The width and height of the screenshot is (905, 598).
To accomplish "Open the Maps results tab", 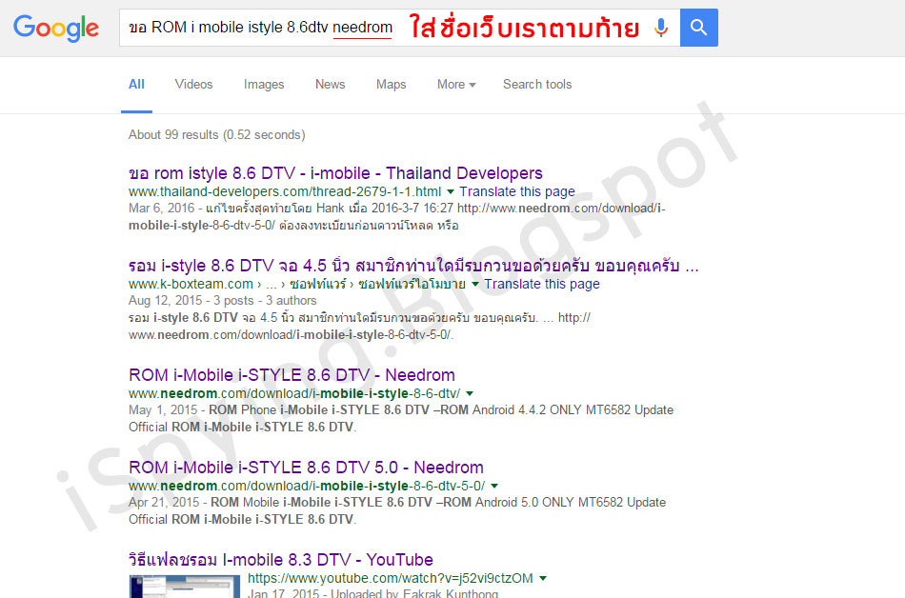I will pyautogui.click(x=391, y=84).
